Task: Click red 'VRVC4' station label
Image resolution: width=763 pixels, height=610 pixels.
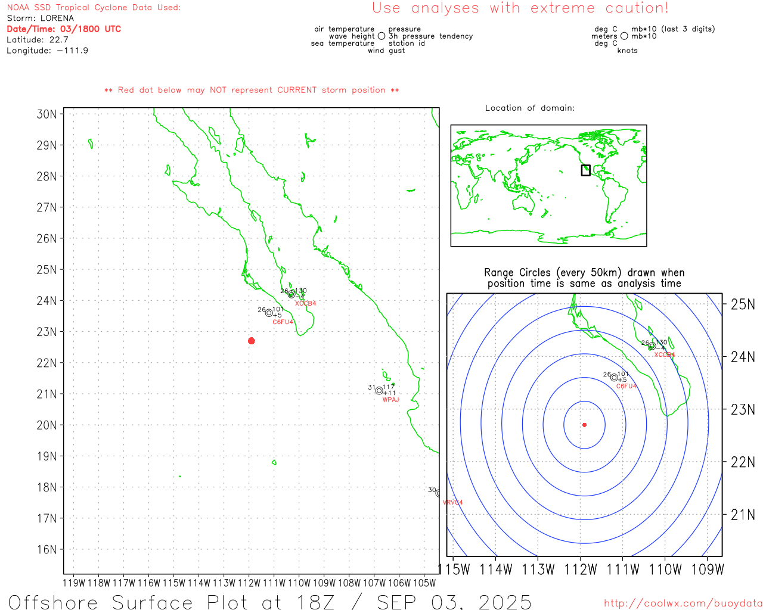Action: (x=453, y=503)
